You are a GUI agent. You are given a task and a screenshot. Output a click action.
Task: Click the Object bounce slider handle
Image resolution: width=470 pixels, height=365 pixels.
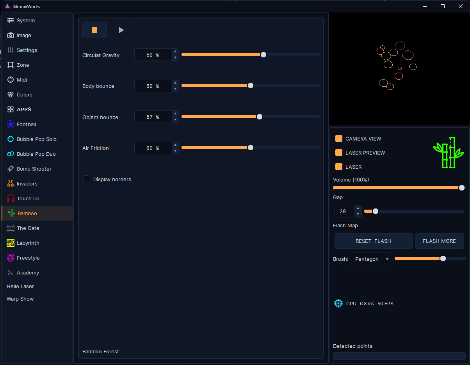coord(260,117)
